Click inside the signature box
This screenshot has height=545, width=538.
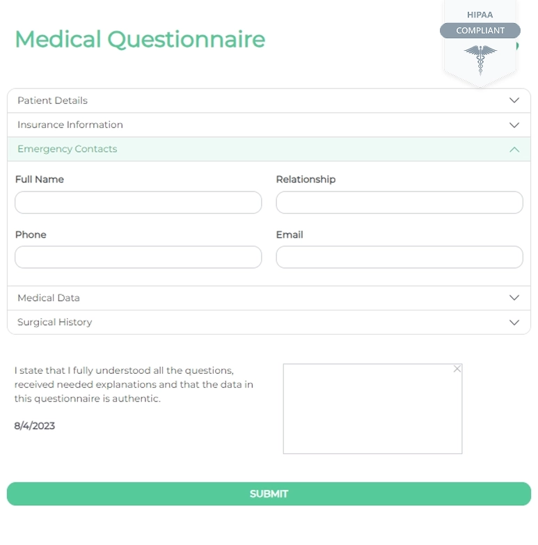pyautogui.click(x=372, y=411)
